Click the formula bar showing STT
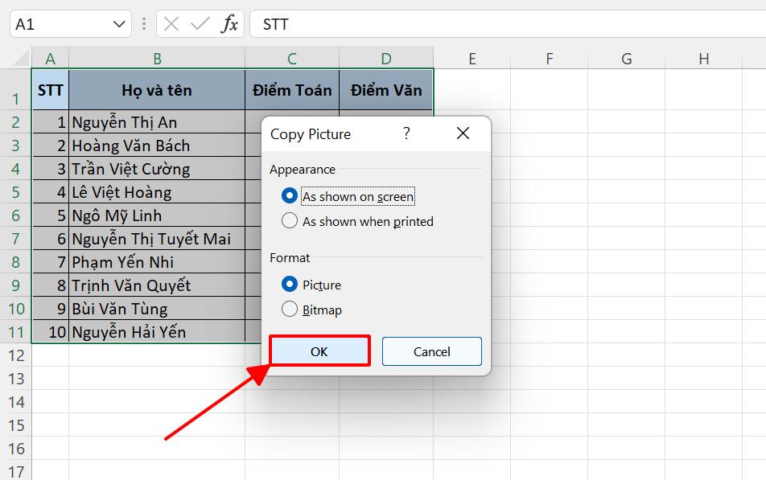 point(508,23)
